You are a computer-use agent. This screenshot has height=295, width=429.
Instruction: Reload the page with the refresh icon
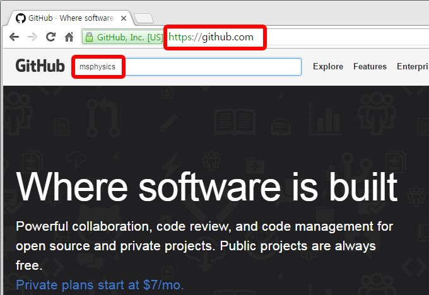click(x=51, y=37)
